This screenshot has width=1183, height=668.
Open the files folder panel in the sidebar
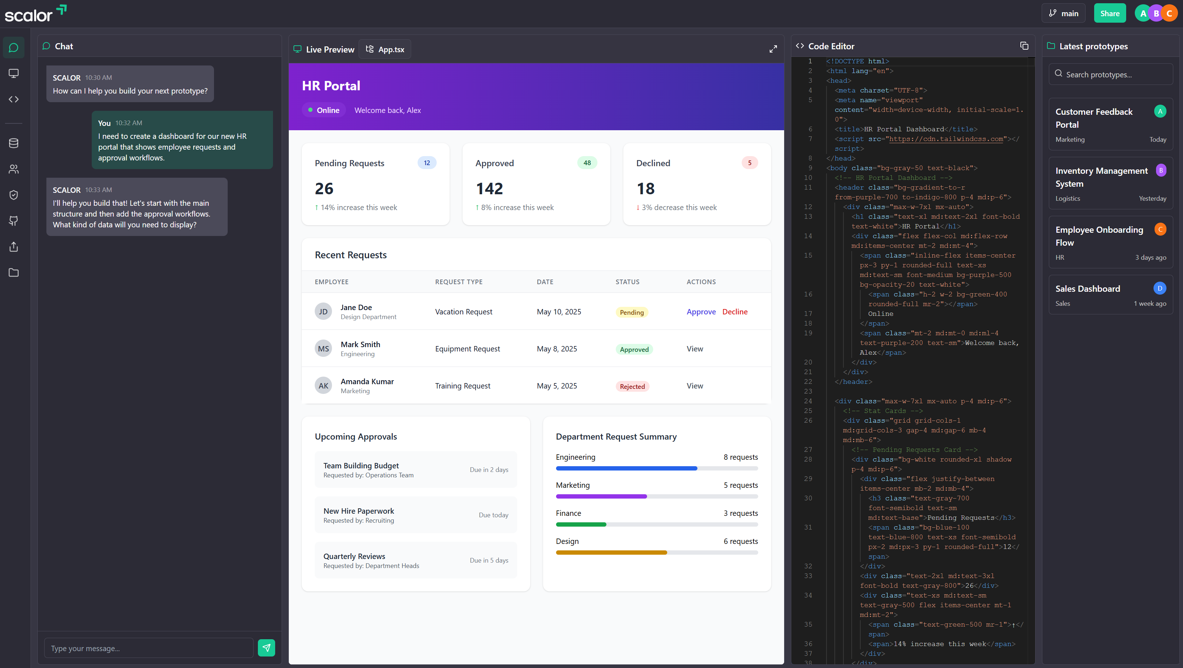click(x=13, y=272)
